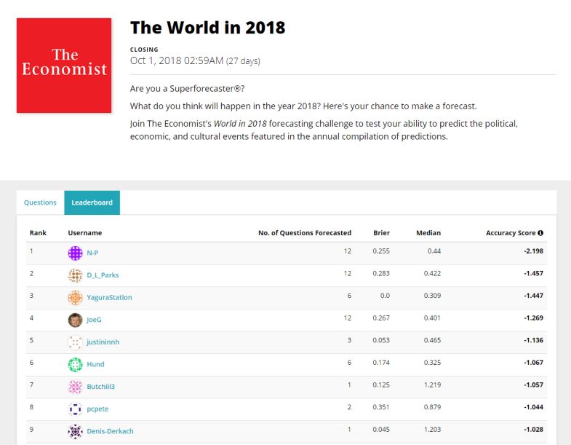Screen dimensions: 571x445
Task: Click N-P's purple avatar icon
Action: 76,253
